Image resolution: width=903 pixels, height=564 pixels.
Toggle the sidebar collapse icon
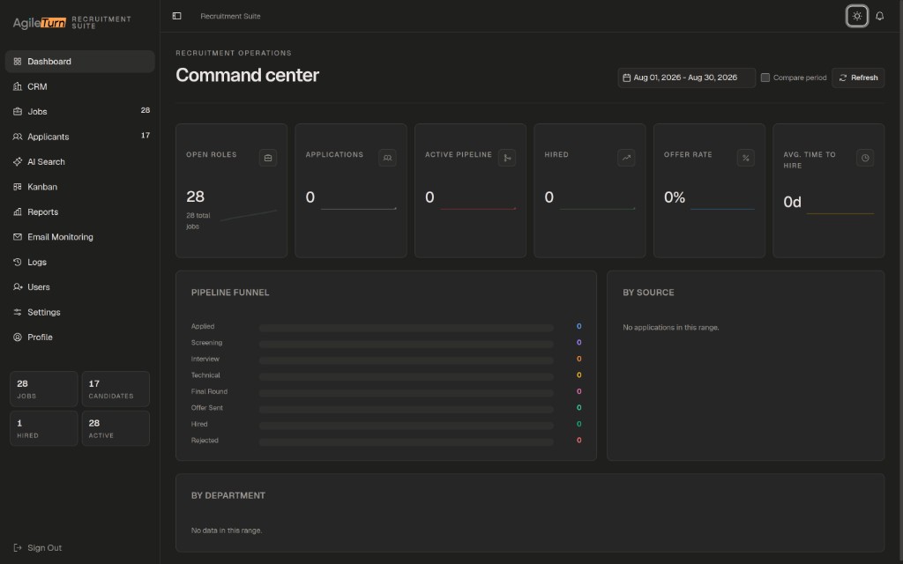[x=176, y=16]
